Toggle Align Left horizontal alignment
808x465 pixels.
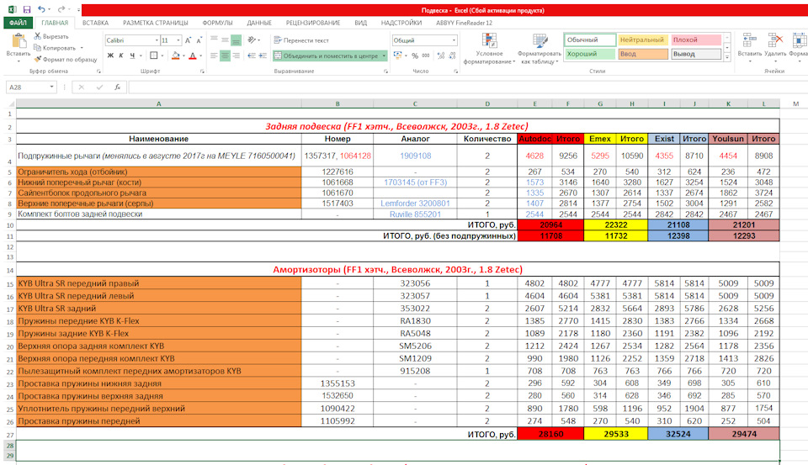click(x=214, y=55)
